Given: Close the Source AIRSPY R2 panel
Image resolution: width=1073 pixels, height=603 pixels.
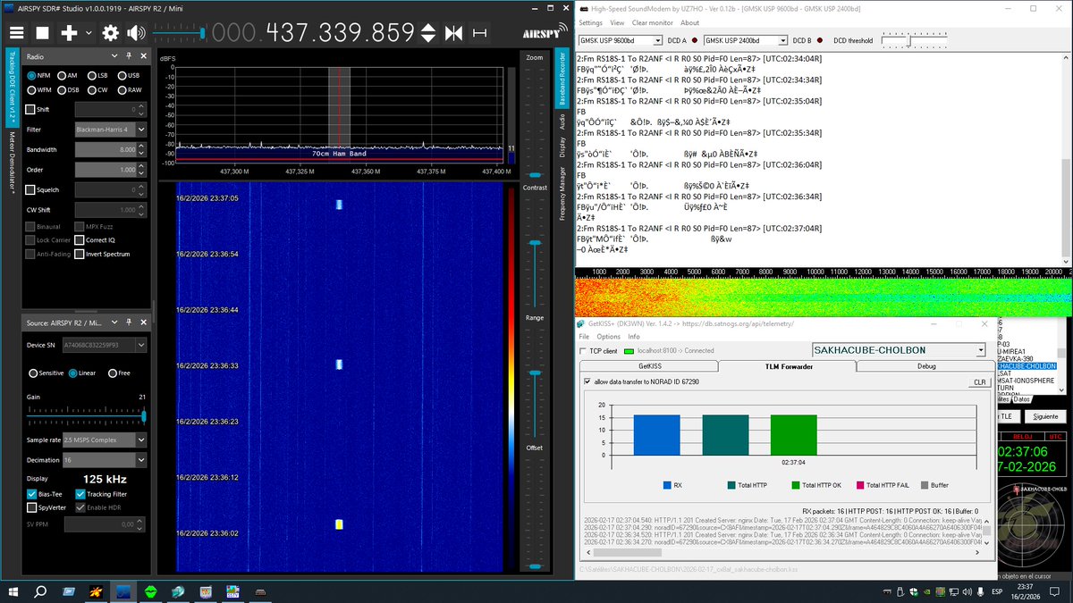Looking at the screenshot, I should (x=142, y=322).
